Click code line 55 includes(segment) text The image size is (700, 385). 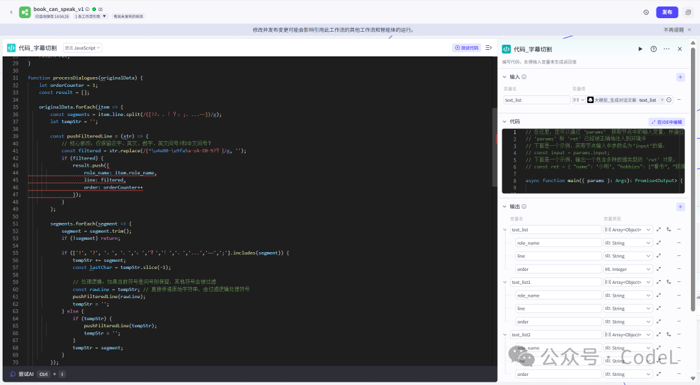pos(261,253)
